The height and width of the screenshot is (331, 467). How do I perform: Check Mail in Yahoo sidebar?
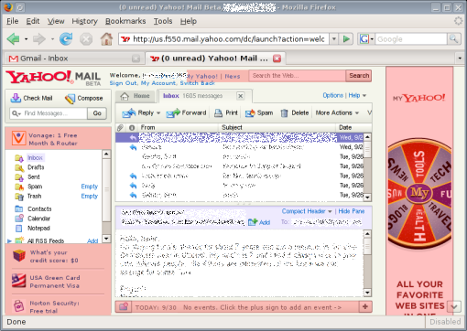point(31,98)
